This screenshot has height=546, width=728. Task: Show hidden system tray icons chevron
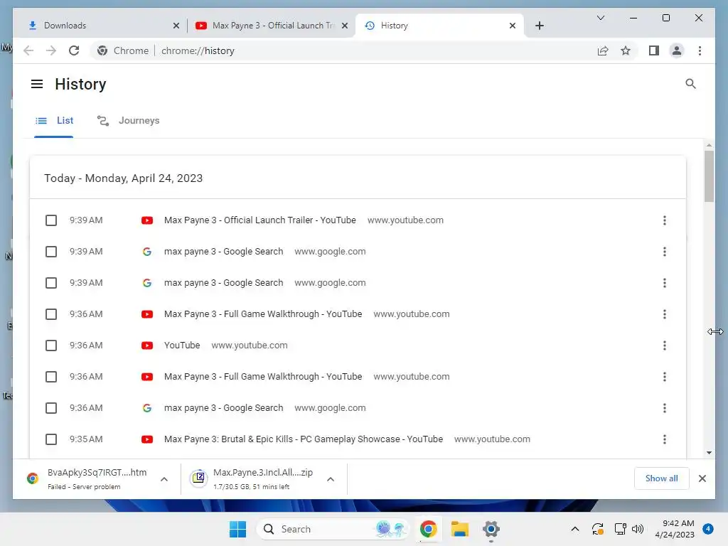(x=574, y=529)
